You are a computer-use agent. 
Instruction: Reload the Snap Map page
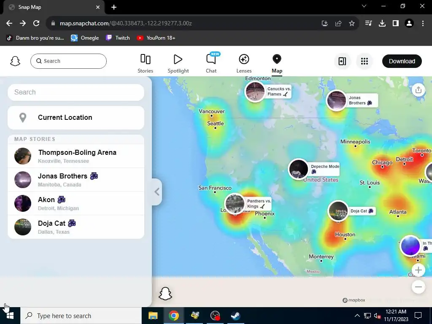click(x=36, y=24)
